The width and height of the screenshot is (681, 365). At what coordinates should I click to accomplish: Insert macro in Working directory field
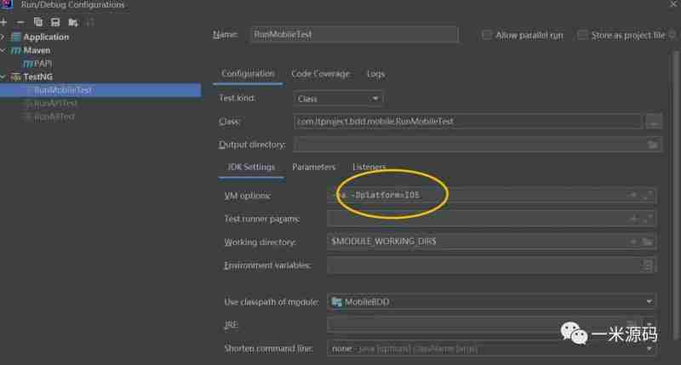click(x=633, y=242)
